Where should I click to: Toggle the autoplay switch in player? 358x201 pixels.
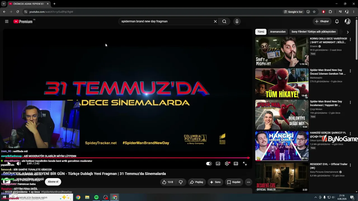tap(209, 164)
